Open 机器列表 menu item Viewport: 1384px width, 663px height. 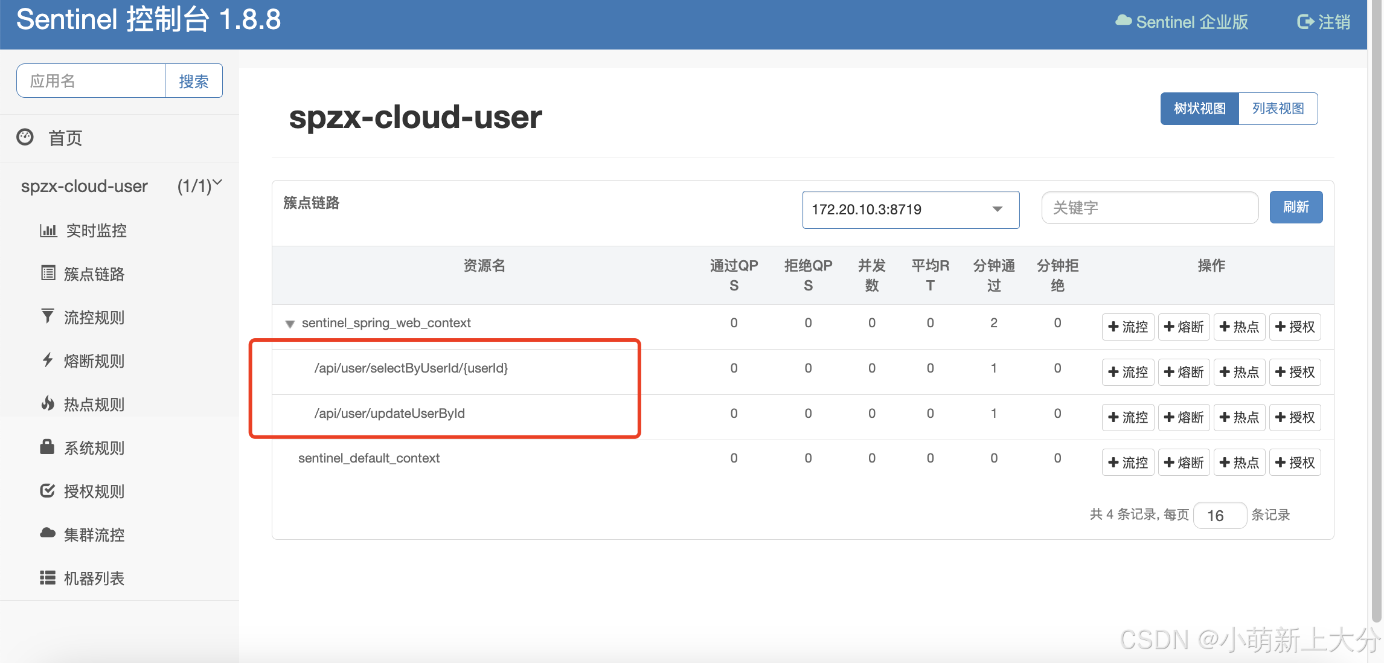pyautogui.click(x=94, y=578)
